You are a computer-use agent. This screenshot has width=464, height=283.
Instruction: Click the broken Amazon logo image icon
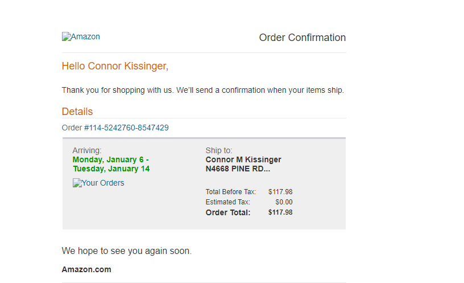pos(67,36)
